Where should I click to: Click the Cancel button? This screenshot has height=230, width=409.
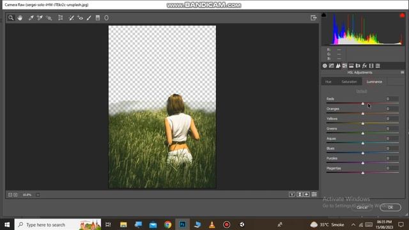[362, 207]
